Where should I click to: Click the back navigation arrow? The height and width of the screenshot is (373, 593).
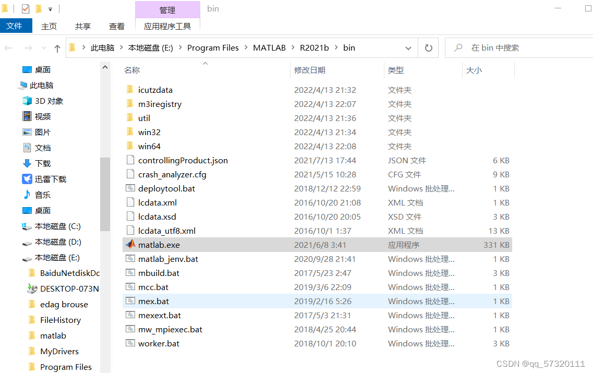tap(8, 48)
